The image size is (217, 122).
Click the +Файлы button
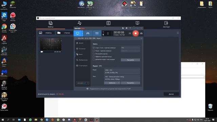coord(46,33)
